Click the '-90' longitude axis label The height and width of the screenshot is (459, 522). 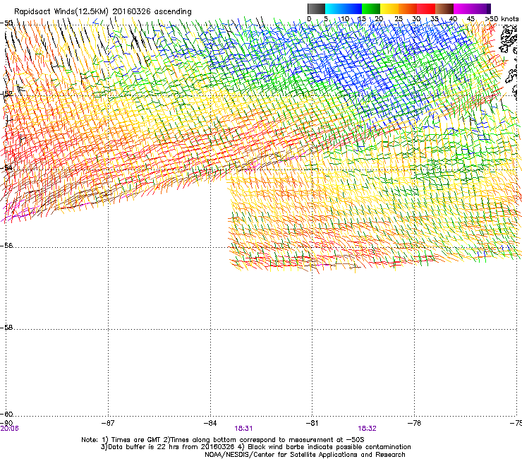click(x=6, y=423)
